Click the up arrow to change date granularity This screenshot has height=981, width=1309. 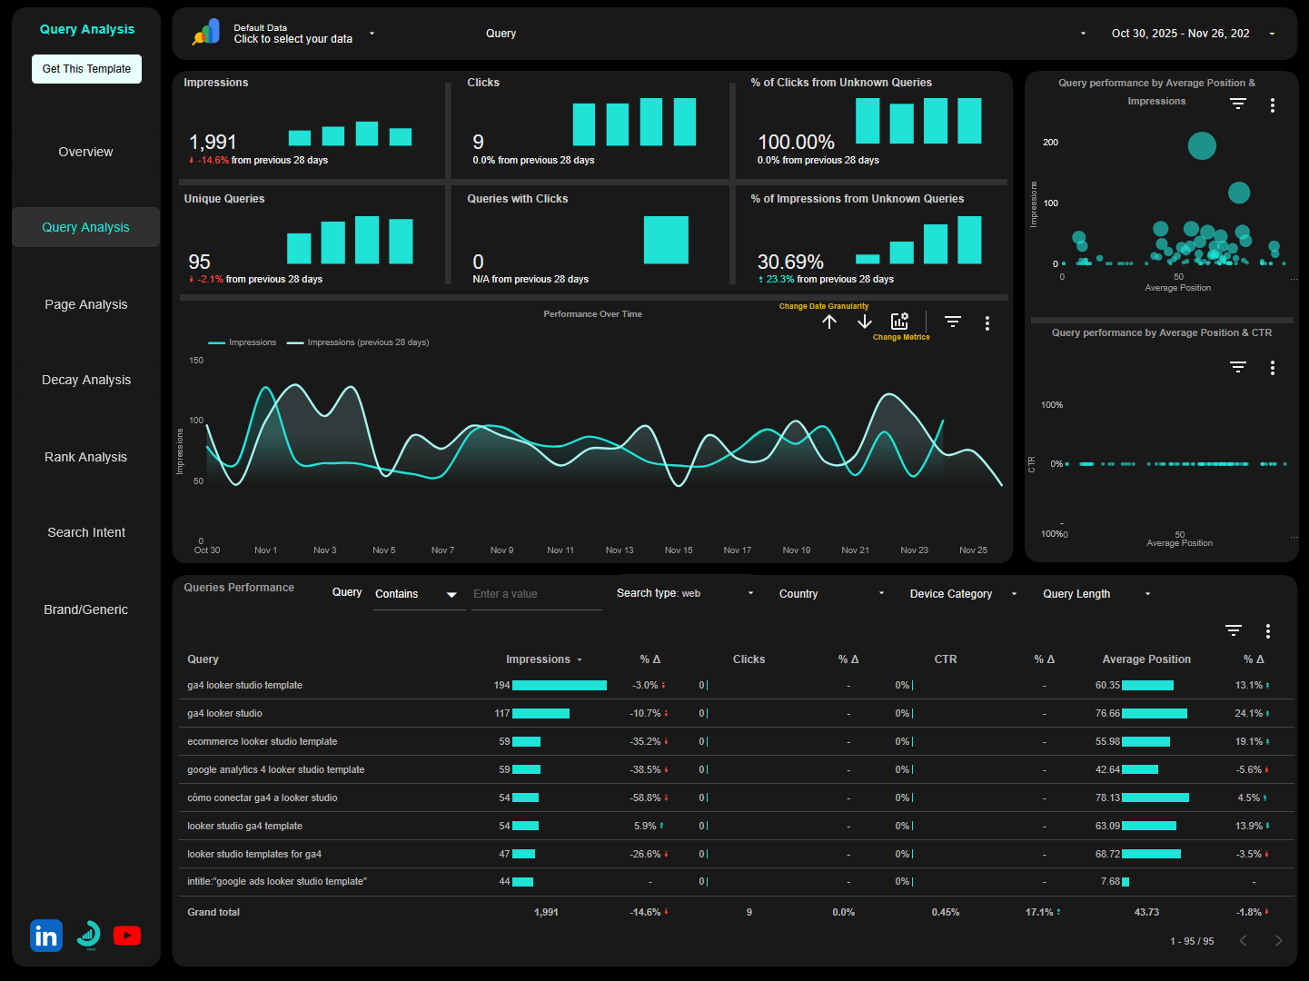tap(829, 322)
